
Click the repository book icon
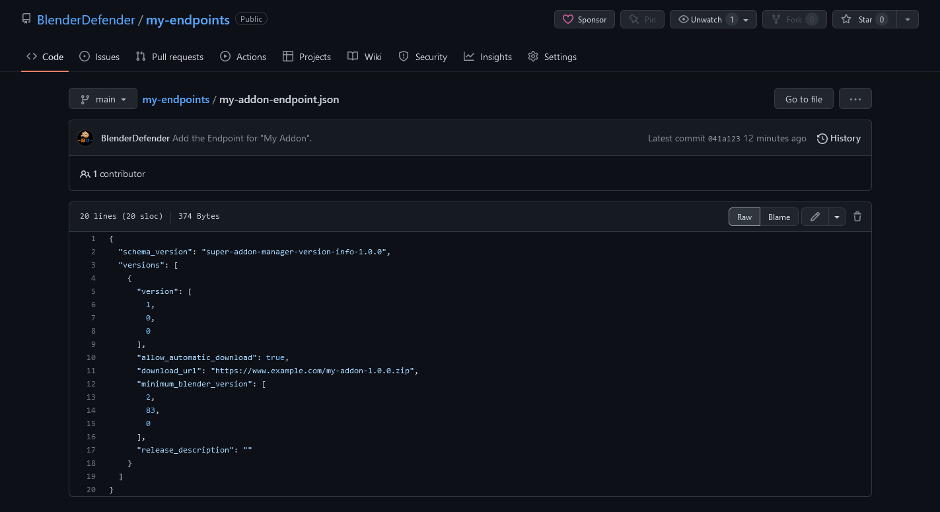26,19
